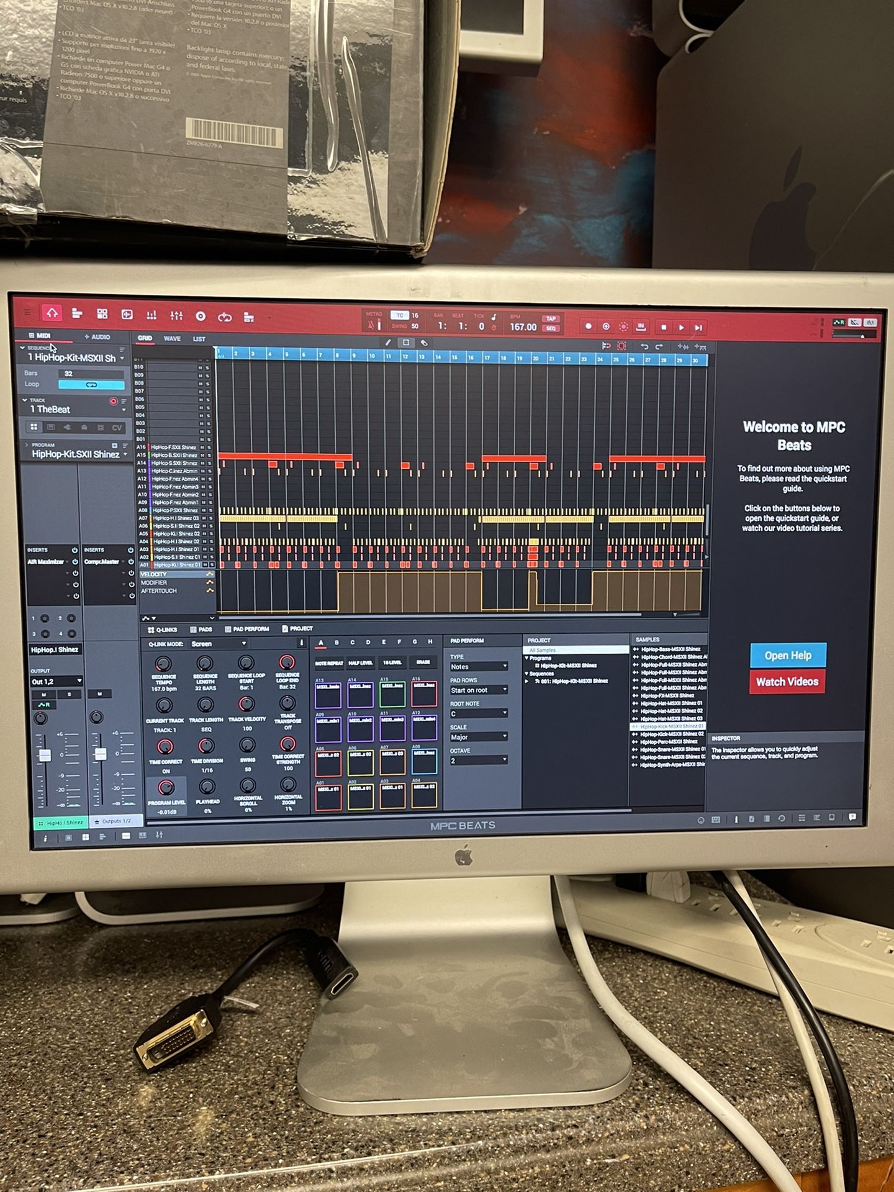
Task: Open the Looper icon
Action: (225, 317)
